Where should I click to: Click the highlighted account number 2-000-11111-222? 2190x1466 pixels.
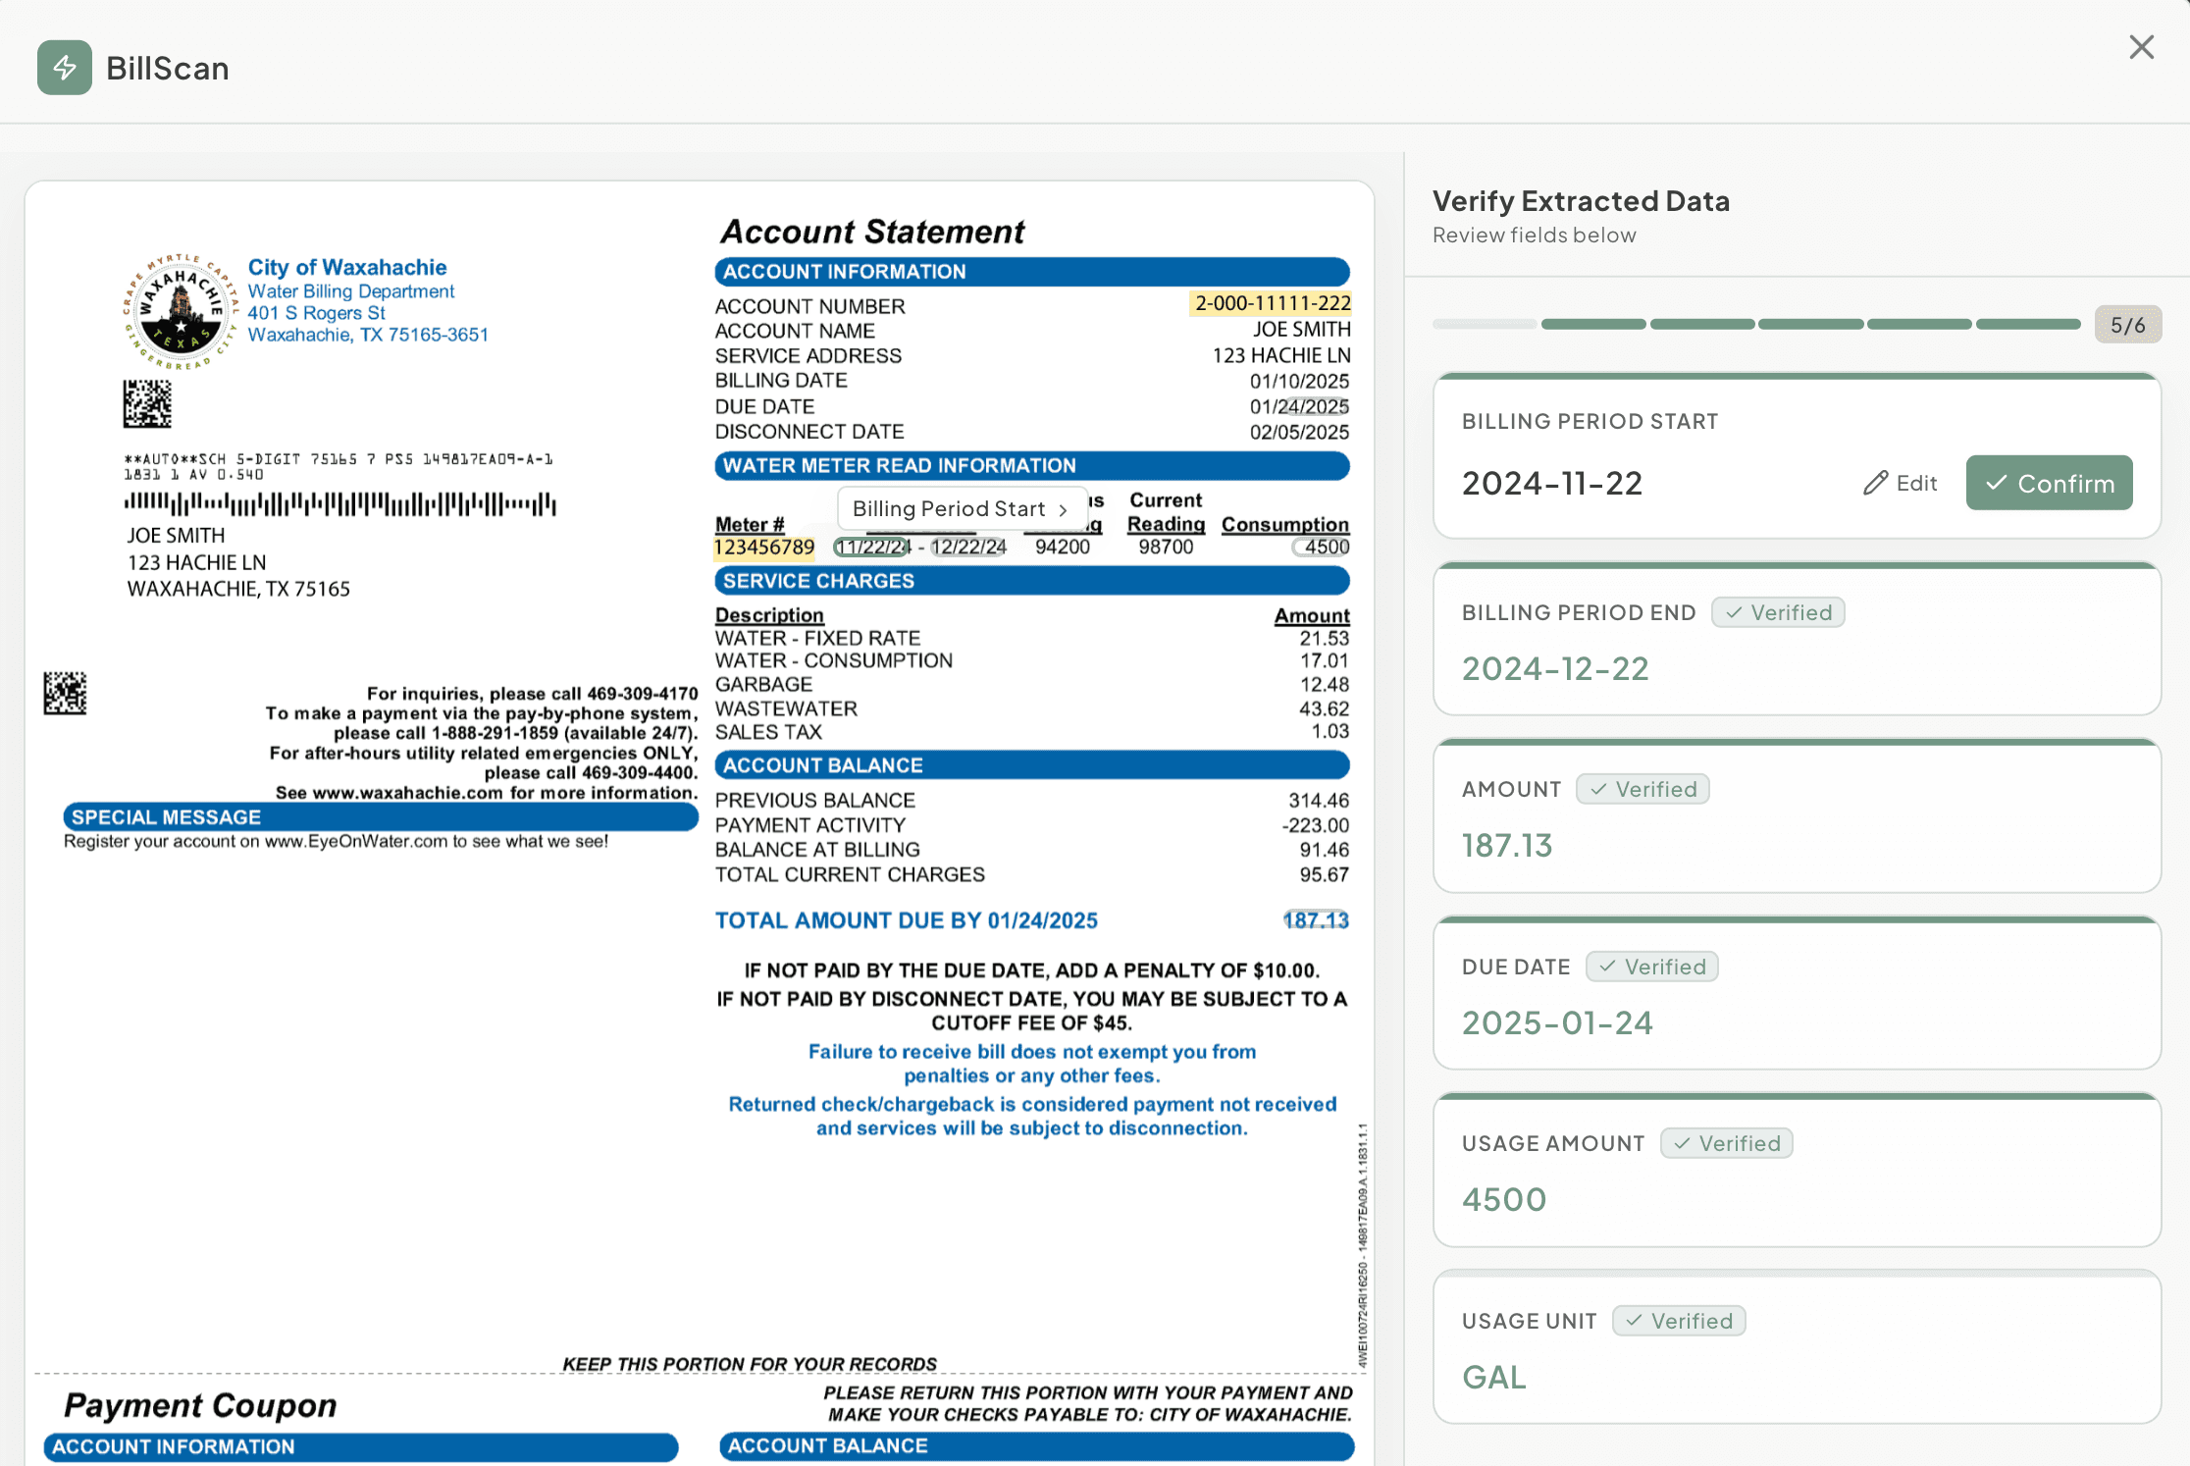(x=1272, y=303)
